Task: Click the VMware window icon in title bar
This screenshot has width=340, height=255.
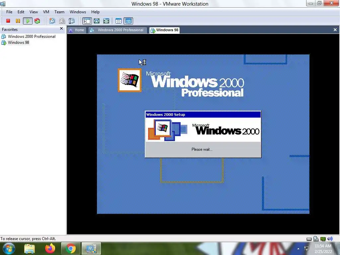Action: tap(3, 4)
